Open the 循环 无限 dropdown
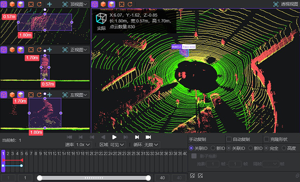300x182 pixels. (x=151, y=145)
